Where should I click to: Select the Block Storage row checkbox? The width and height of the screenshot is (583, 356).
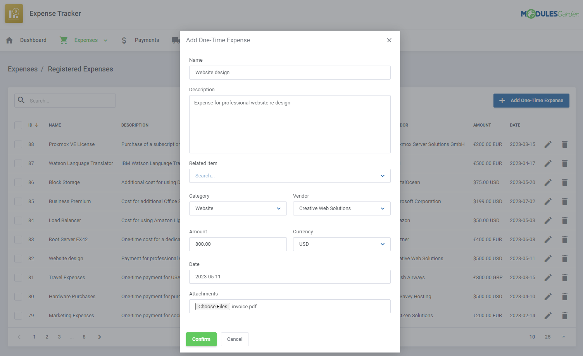pos(18,182)
